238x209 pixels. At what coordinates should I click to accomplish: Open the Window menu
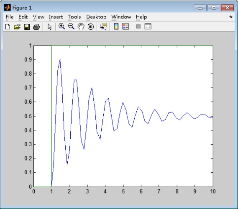(x=121, y=17)
